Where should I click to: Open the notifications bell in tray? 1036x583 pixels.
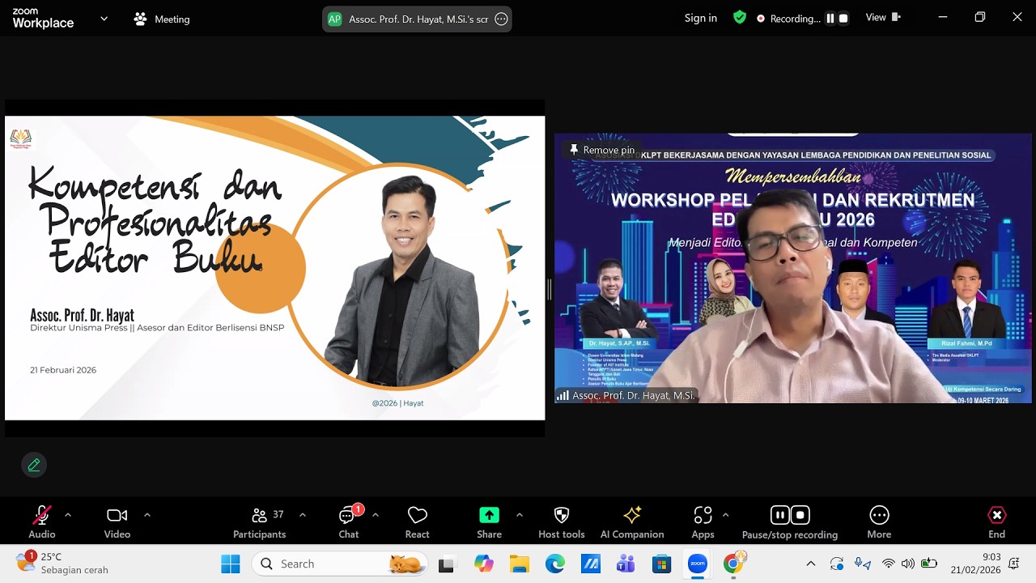(x=1015, y=564)
